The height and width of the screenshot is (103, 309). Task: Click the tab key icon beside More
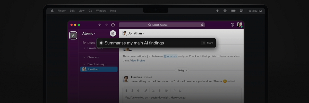[203, 43]
